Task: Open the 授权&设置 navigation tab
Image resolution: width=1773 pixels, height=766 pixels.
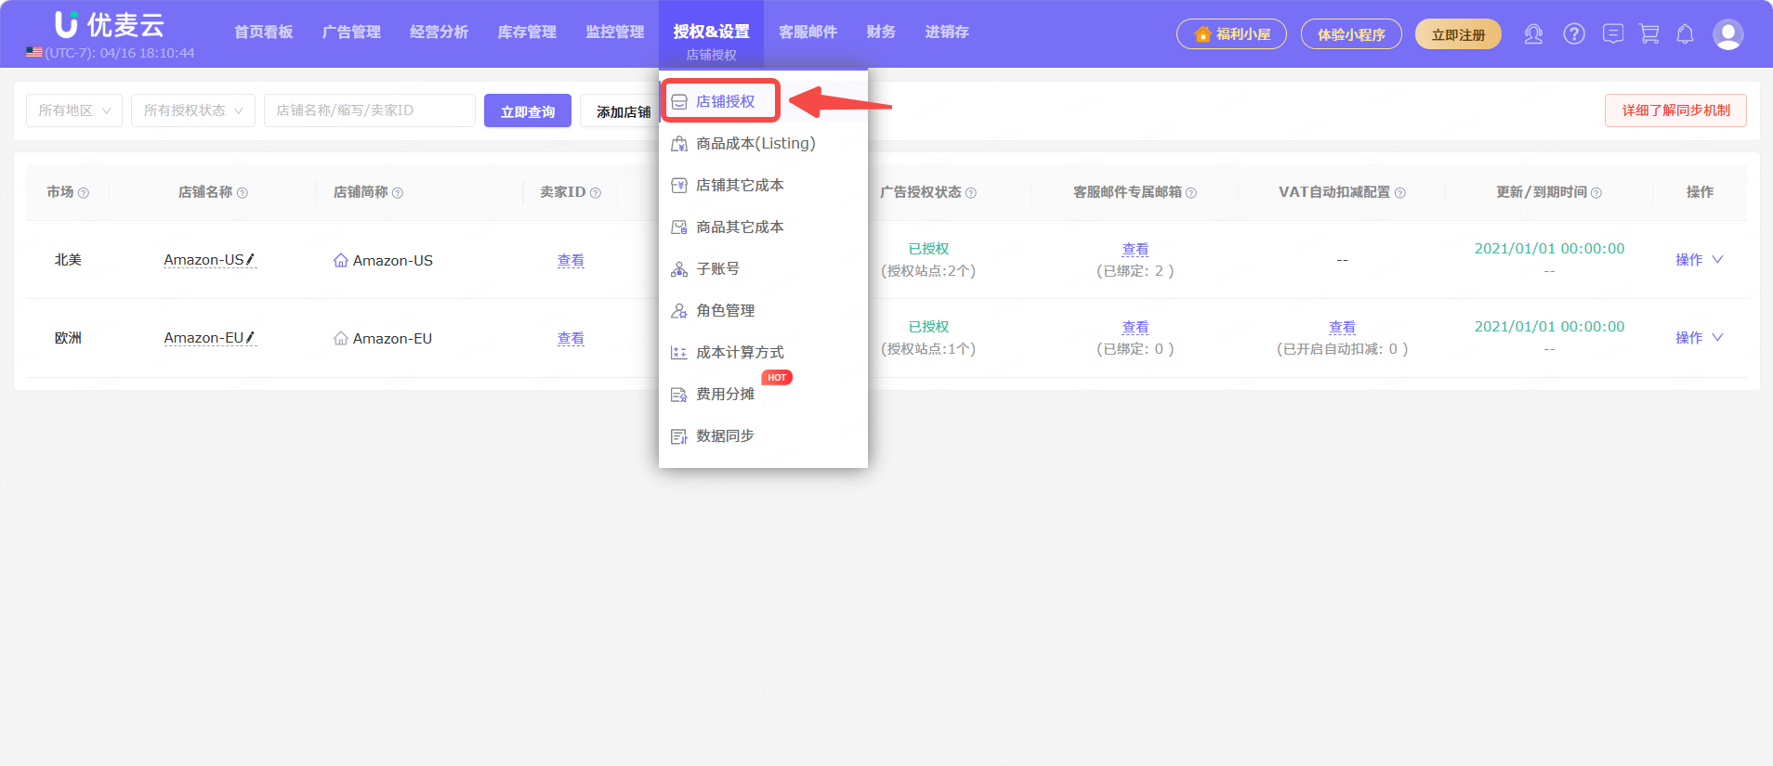Action: coord(711,32)
